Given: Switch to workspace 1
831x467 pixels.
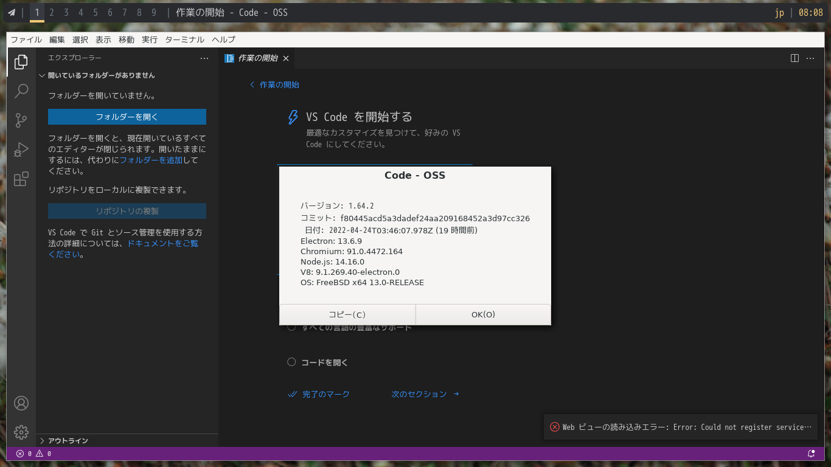Looking at the screenshot, I should tap(37, 12).
